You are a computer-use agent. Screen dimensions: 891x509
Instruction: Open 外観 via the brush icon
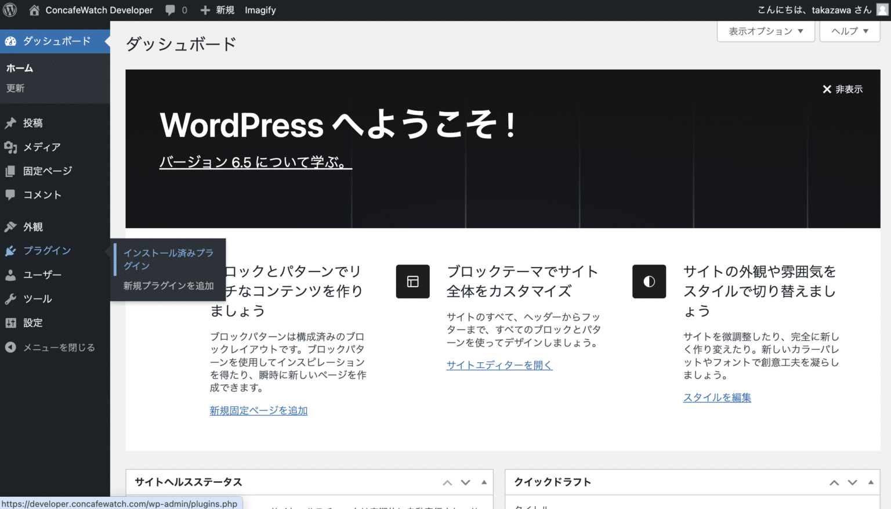tap(11, 226)
